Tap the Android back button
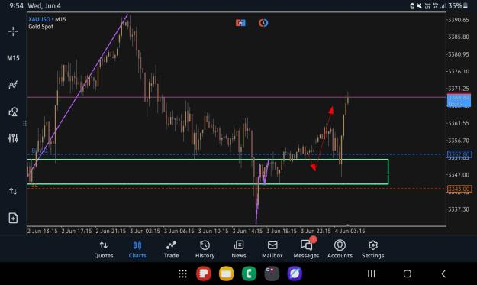Screen dimensions: 477x285 tap(443, 274)
